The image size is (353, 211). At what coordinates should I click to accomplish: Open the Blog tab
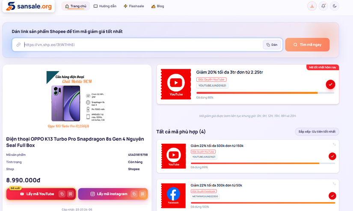[x=157, y=6]
